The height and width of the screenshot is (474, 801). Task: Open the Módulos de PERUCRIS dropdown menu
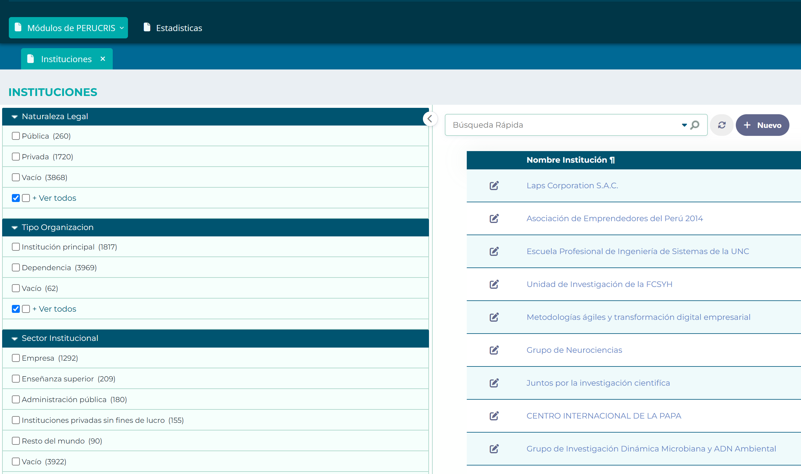point(68,28)
